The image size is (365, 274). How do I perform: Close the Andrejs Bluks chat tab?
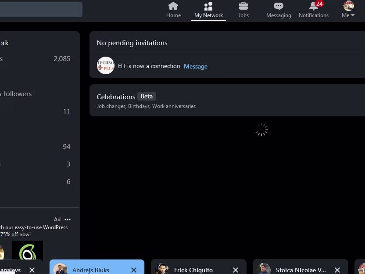point(134,270)
